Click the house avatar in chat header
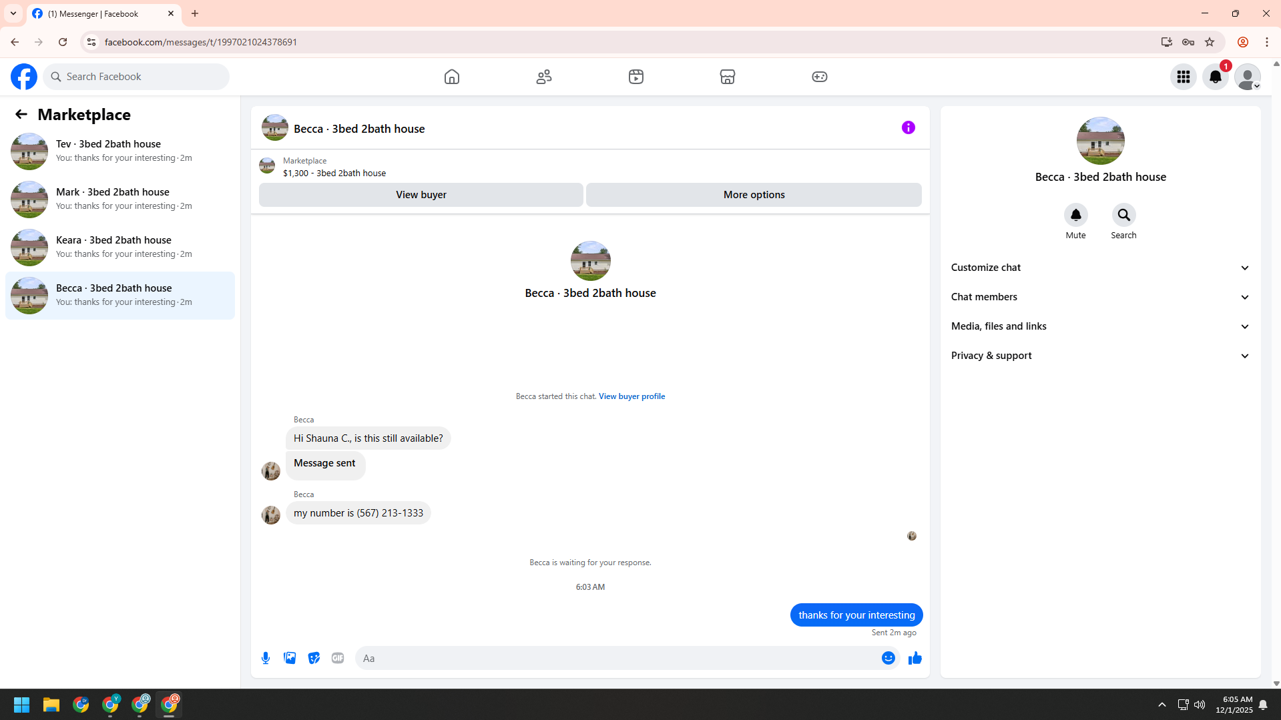1281x720 pixels. [275, 127]
